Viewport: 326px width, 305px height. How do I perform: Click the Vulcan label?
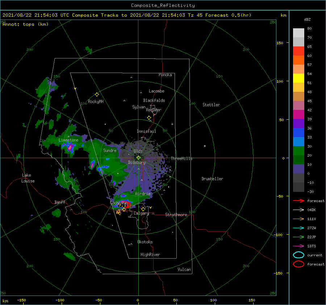click(x=184, y=269)
